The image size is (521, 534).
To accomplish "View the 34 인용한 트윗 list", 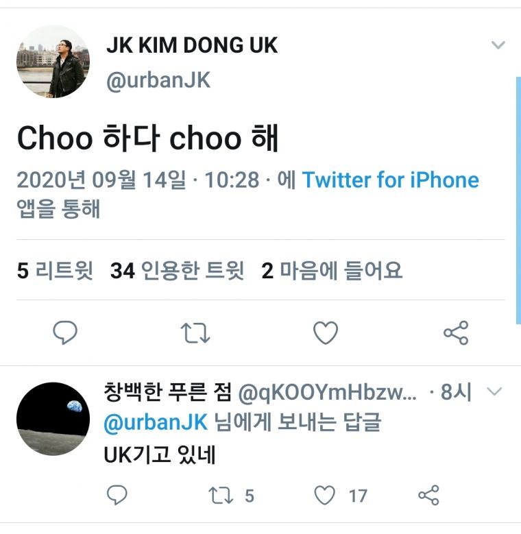I will [177, 271].
